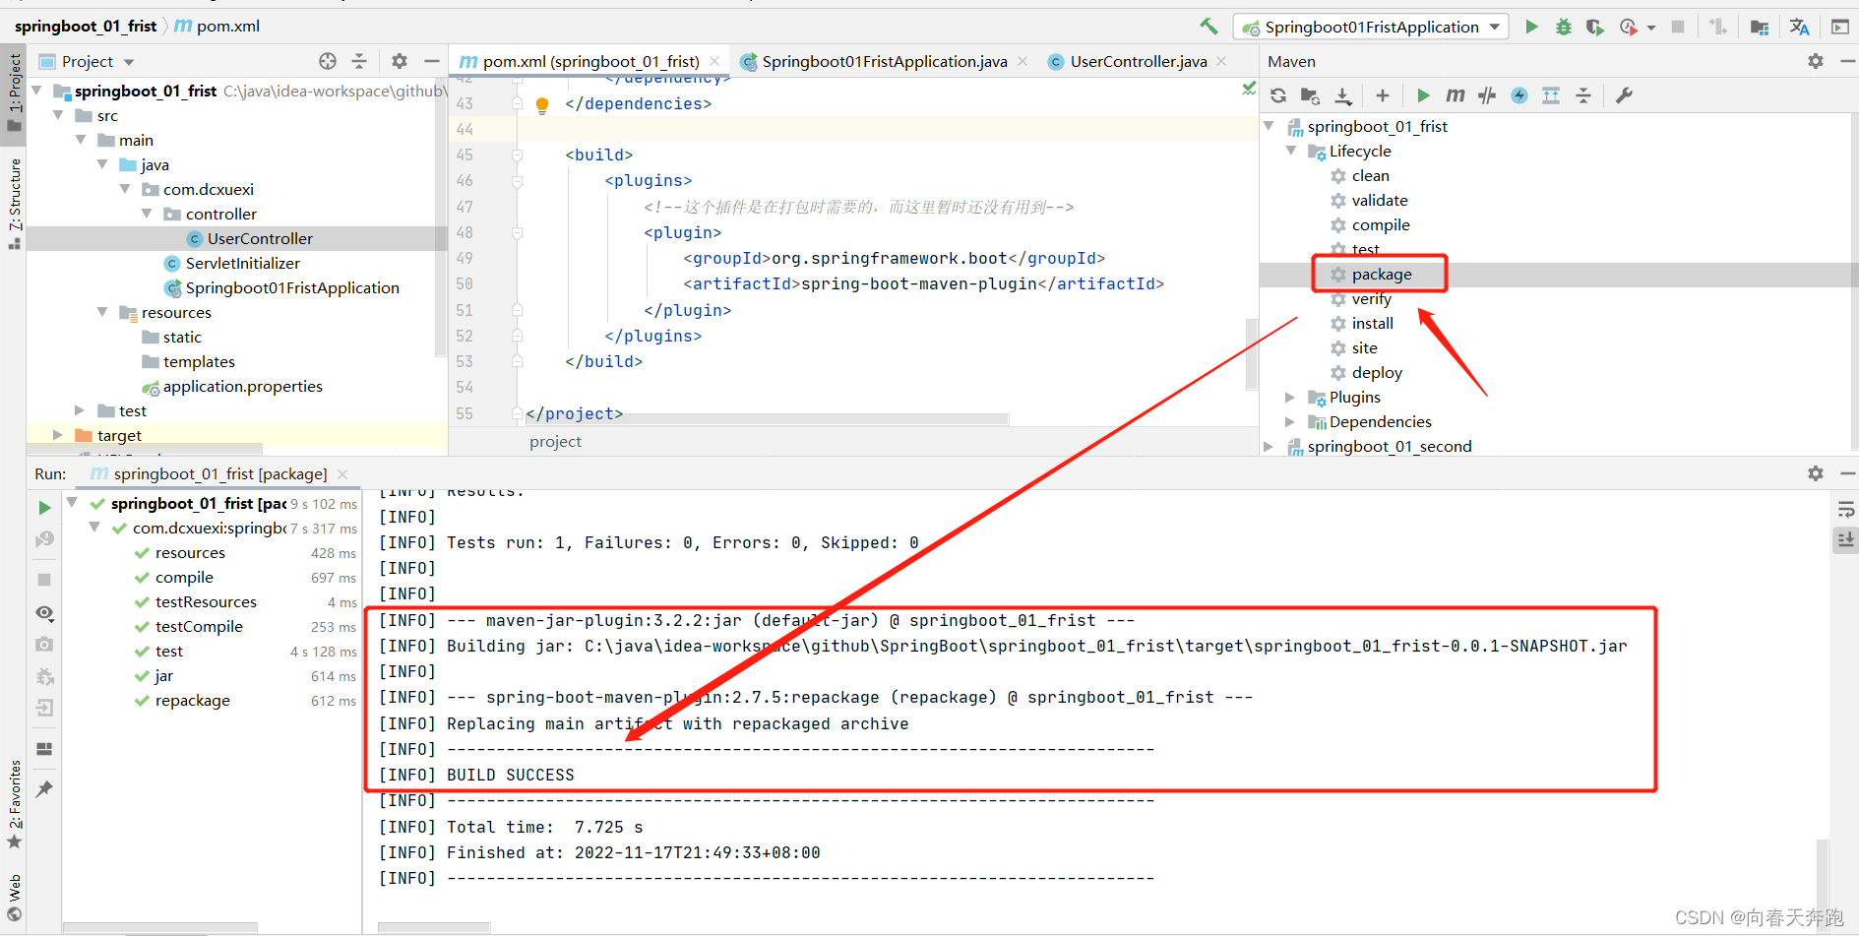
Task: Open Project panel gear settings
Action: (400, 61)
